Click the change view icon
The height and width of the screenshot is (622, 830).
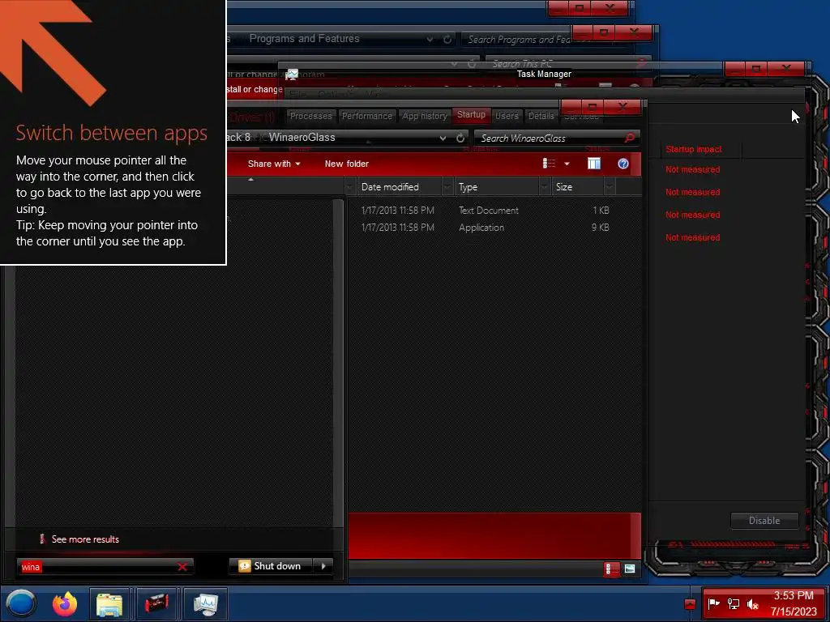[549, 164]
